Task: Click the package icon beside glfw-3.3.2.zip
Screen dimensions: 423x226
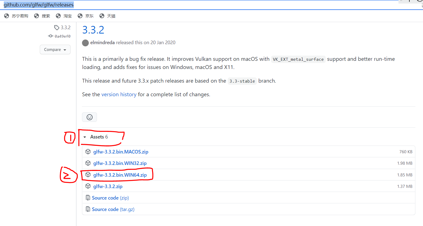Action: tap(88, 186)
